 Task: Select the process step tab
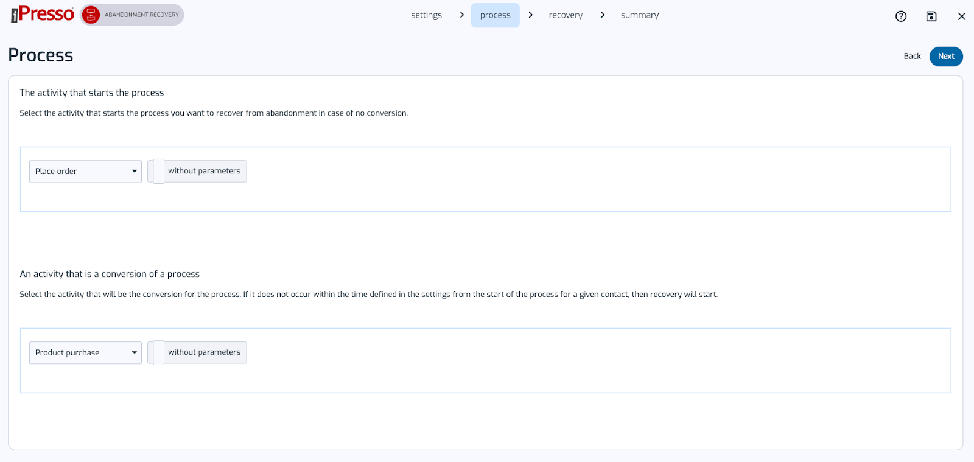pos(495,15)
